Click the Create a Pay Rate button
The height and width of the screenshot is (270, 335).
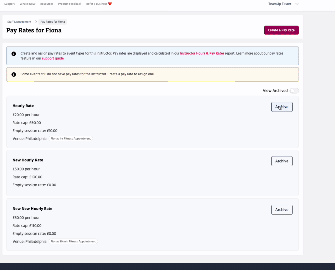click(281, 30)
